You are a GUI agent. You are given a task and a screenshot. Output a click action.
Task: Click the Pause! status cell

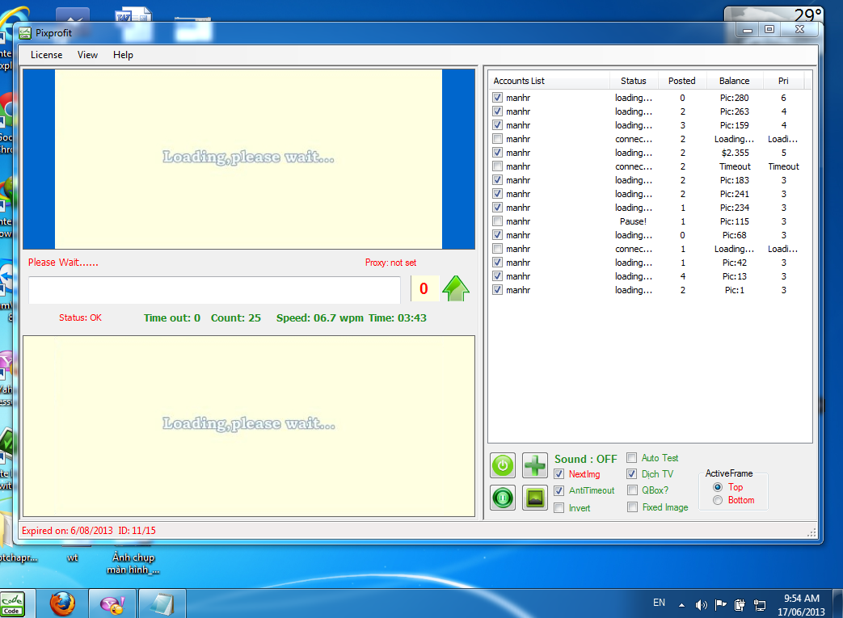coord(634,221)
